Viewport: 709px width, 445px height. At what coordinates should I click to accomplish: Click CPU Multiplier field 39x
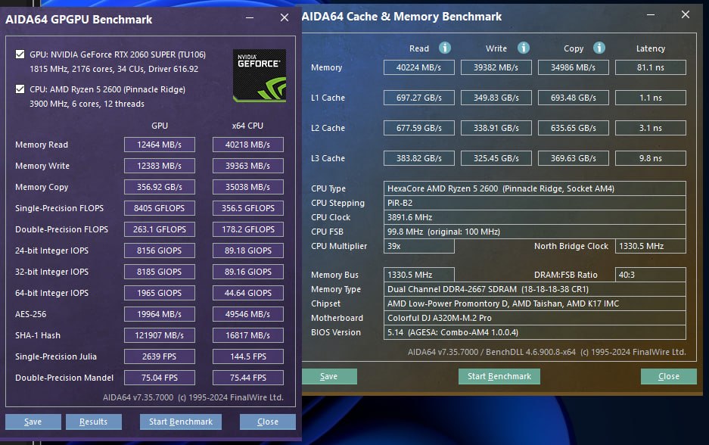point(419,246)
